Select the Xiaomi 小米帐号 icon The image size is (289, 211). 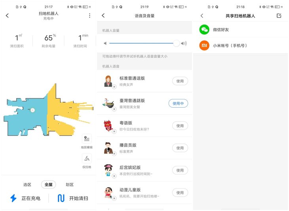coord(204,46)
